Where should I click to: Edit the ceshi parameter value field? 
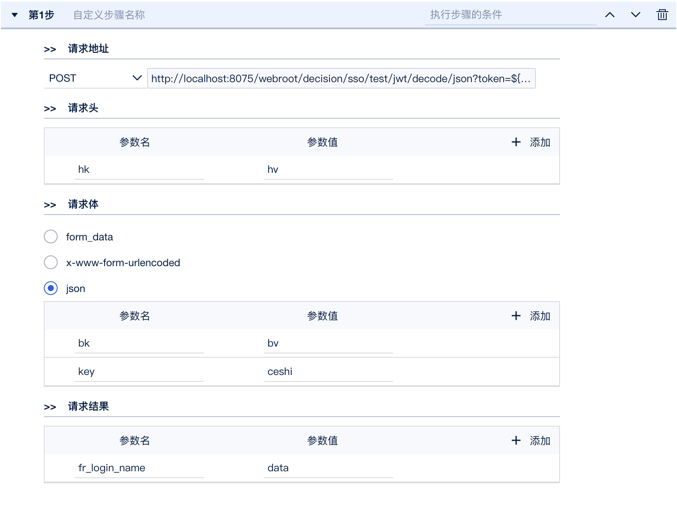pos(328,372)
